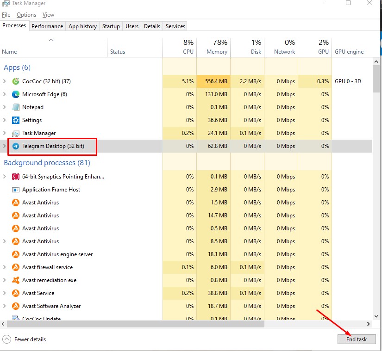The image size is (382, 351).
Task: Click the Application Frame Host icon
Action: pyautogui.click(x=16, y=190)
